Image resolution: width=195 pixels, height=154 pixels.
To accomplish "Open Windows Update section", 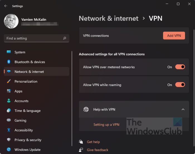I will (28, 150).
